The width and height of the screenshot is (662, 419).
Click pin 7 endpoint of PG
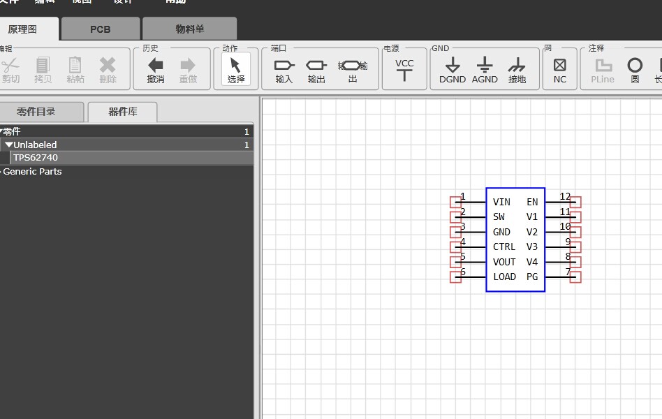(575, 277)
